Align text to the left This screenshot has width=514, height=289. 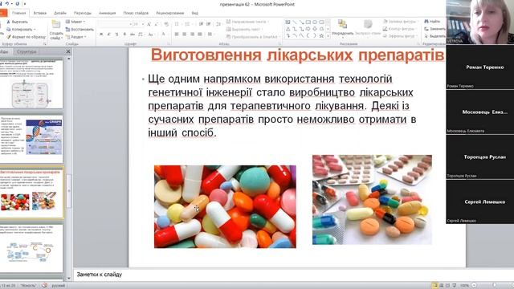pyautogui.click(x=177, y=34)
